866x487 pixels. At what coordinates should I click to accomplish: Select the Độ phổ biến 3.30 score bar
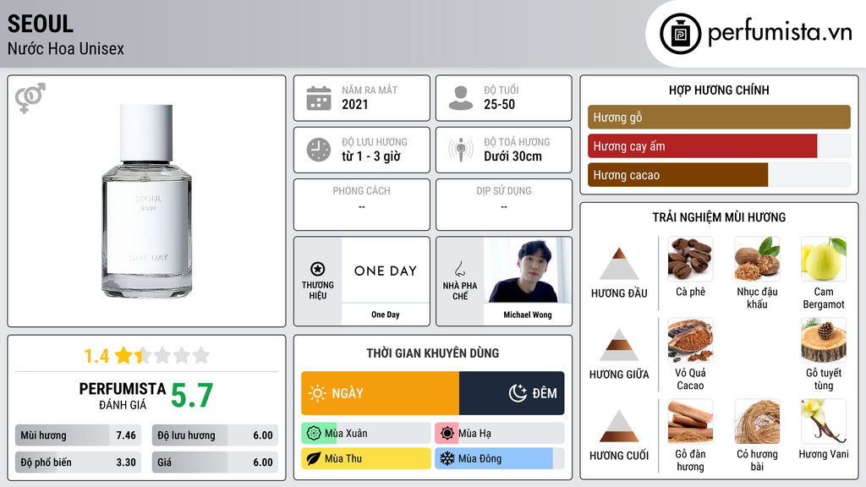[78, 462]
